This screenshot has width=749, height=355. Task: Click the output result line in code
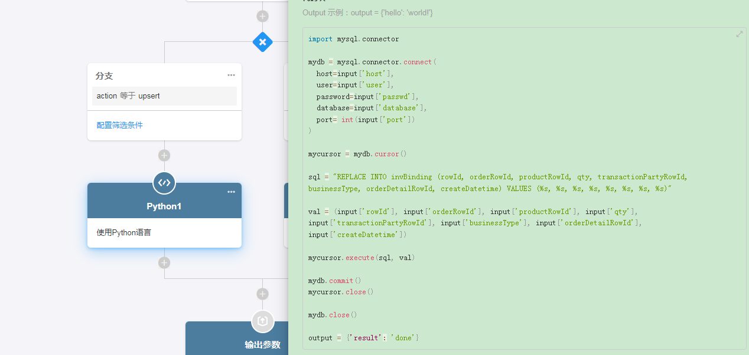363,338
